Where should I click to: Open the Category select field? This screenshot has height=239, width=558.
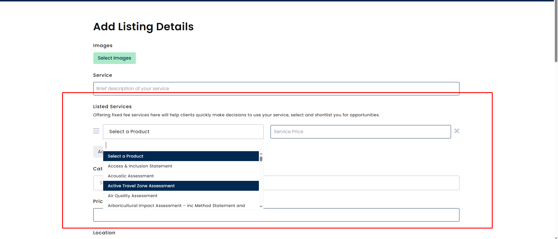click(276, 183)
